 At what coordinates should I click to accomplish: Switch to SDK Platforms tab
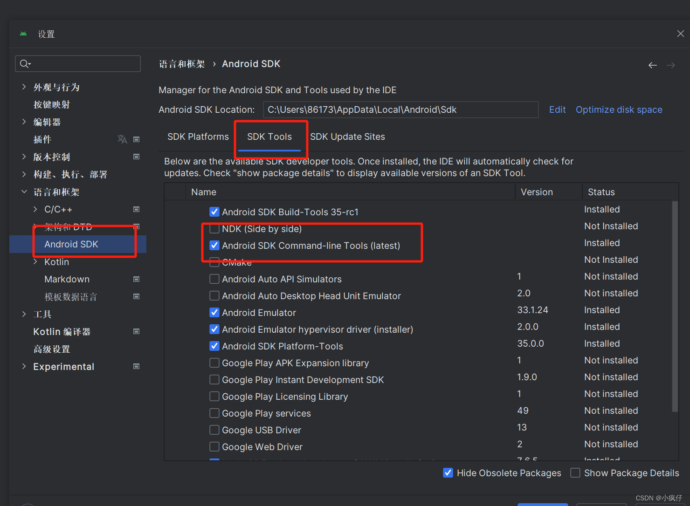(198, 137)
